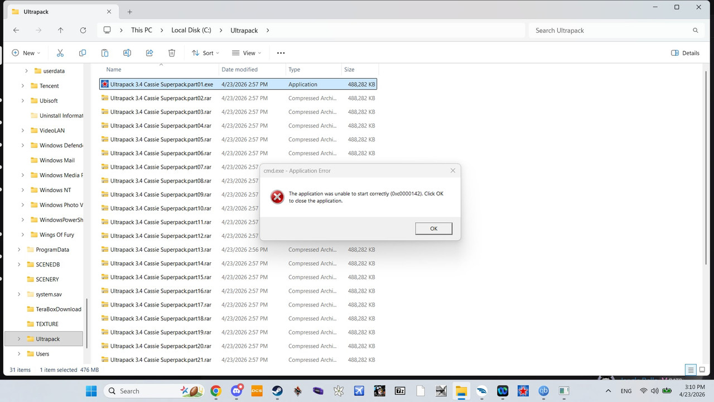Open the See more ellipsis menu
The height and width of the screenshot is (402, 714).
pyautogui.click(x=281, y=53)
